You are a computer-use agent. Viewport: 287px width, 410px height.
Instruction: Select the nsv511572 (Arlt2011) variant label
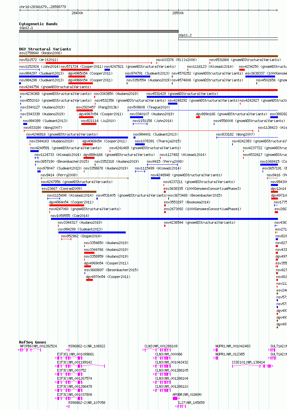point(39,60)
